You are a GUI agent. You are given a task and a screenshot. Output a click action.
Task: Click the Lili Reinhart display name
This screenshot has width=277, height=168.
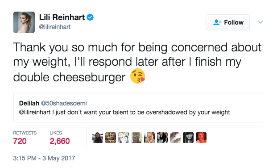click(x=62, y=17)
